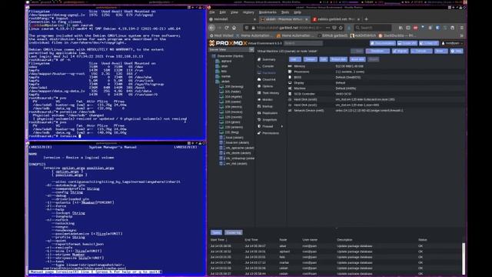Select the local-lvm storage tree item
The height and width of the screenshot is (277, 492).
234,142
